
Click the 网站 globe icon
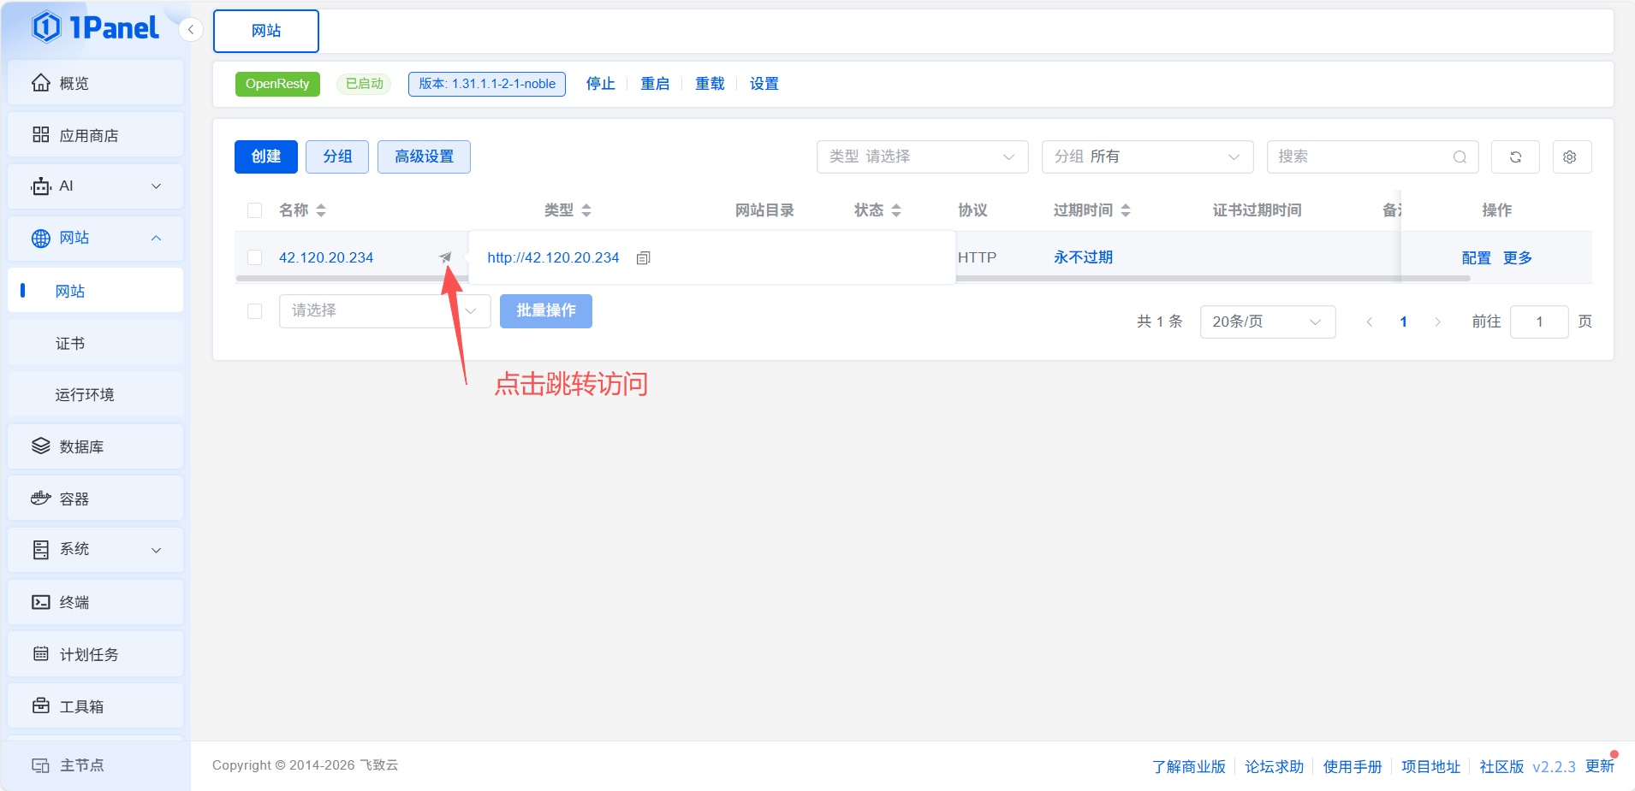tap(40, 239)
